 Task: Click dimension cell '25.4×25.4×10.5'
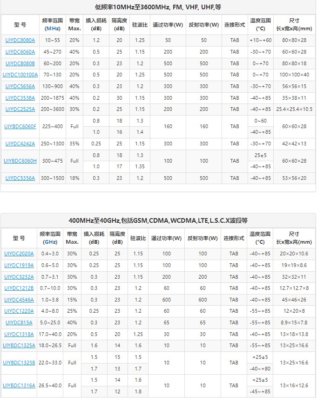pyautogui.click(x=294, y=109)
